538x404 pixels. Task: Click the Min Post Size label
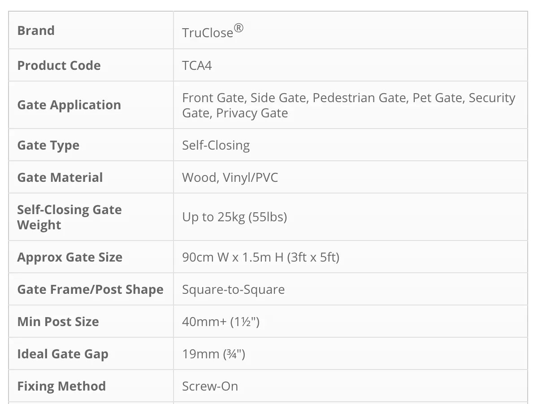click(58, 322)
